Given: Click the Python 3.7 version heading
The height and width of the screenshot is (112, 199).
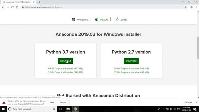Looking at the screenshot, I should pos(66,52).
